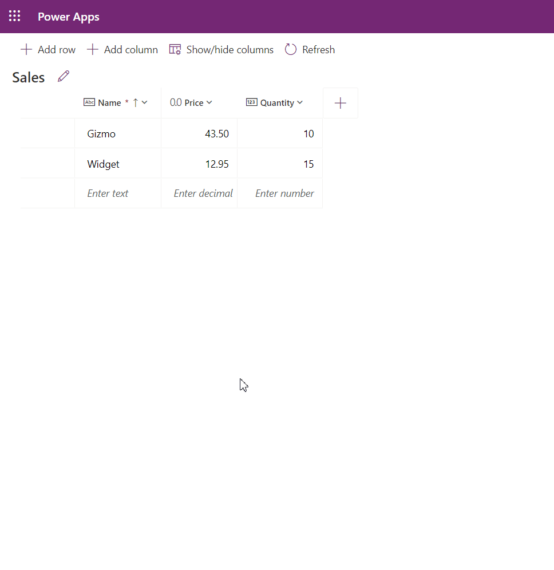The width and height of the screenshot is (554, 570).
Task: Expand the Price column dropdown chevron
Action: 209,102
